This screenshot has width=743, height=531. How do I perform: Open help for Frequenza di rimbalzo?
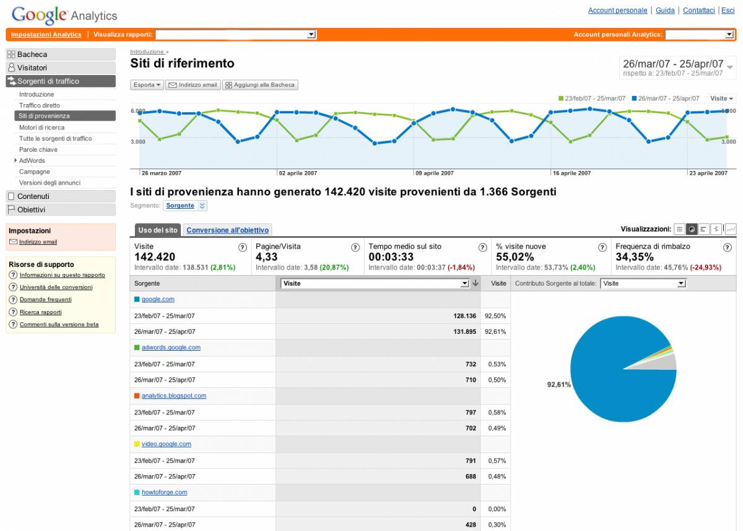(728, 247)
